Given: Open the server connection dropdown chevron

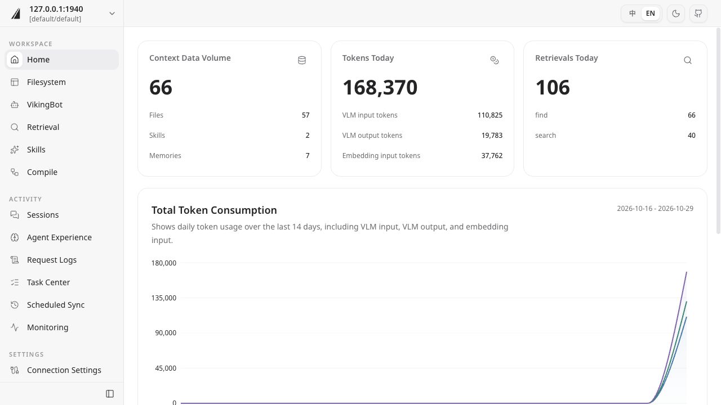Looking at the screenshot, I should click(x=112, y=13).
